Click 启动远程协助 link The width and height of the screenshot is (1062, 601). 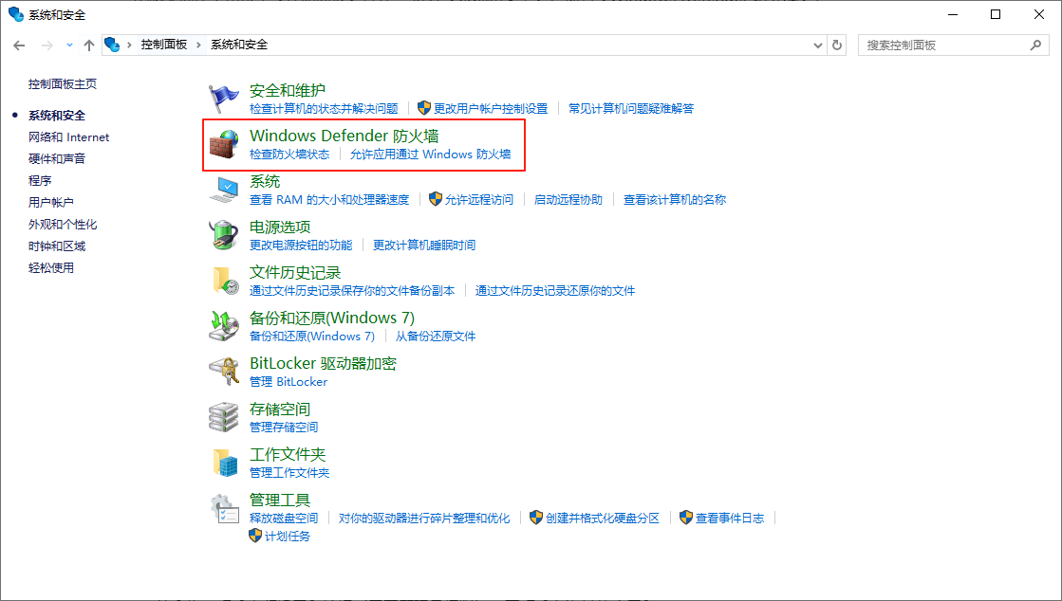(568, 200)
